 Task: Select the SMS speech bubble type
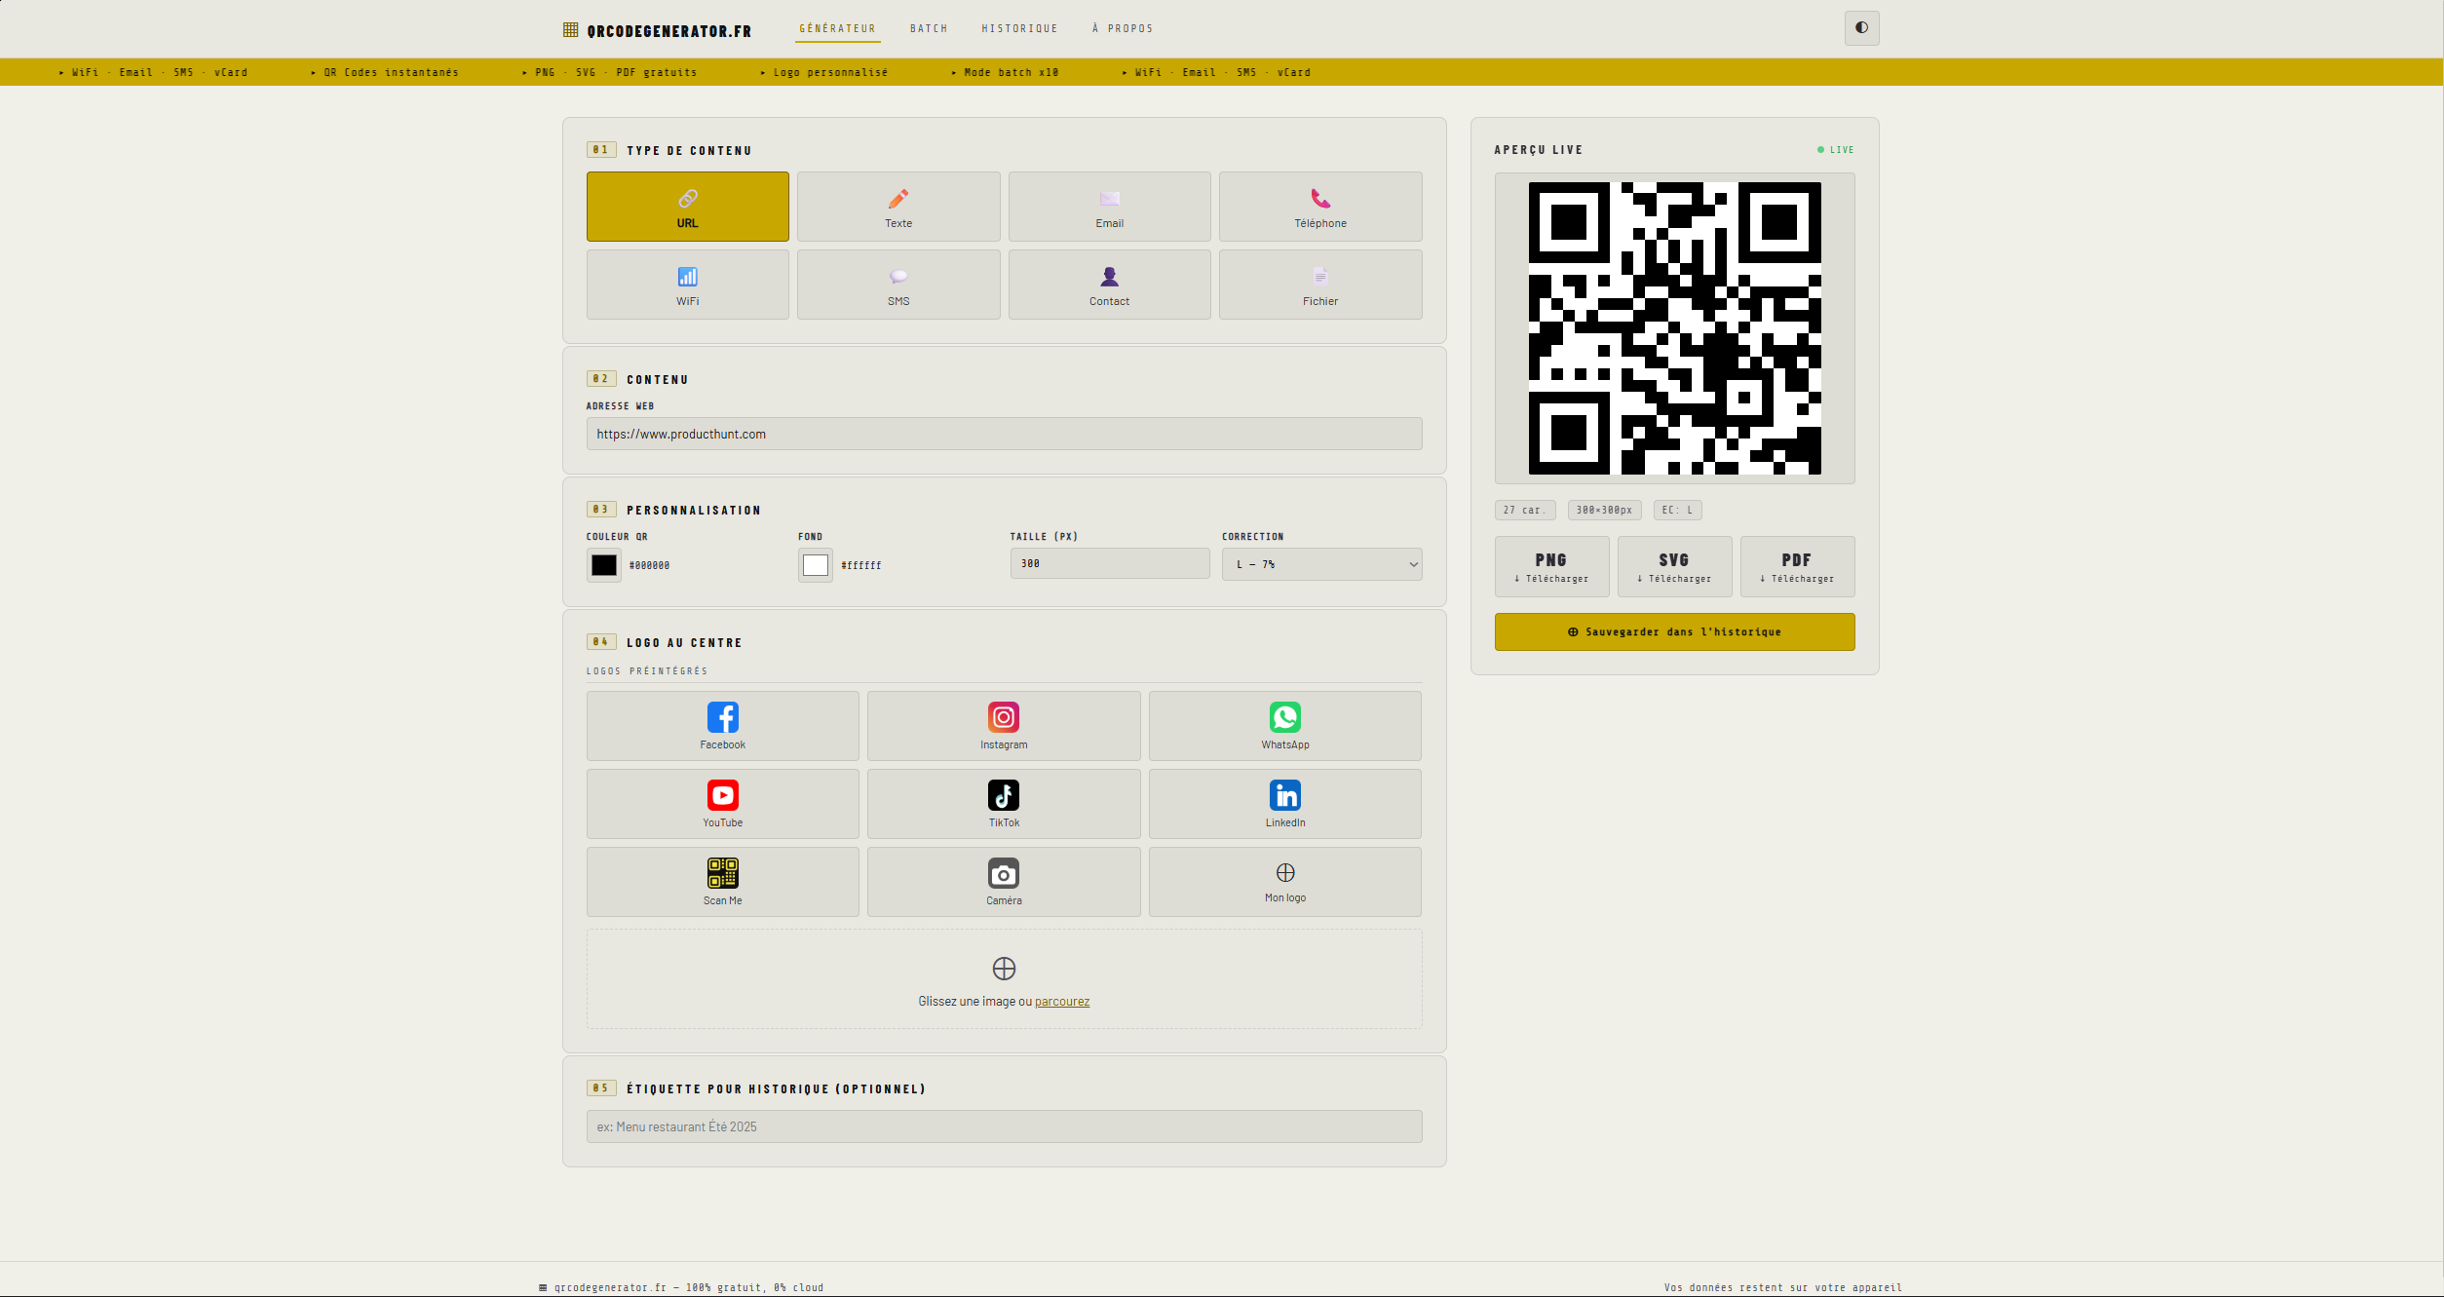coord(898,285)
